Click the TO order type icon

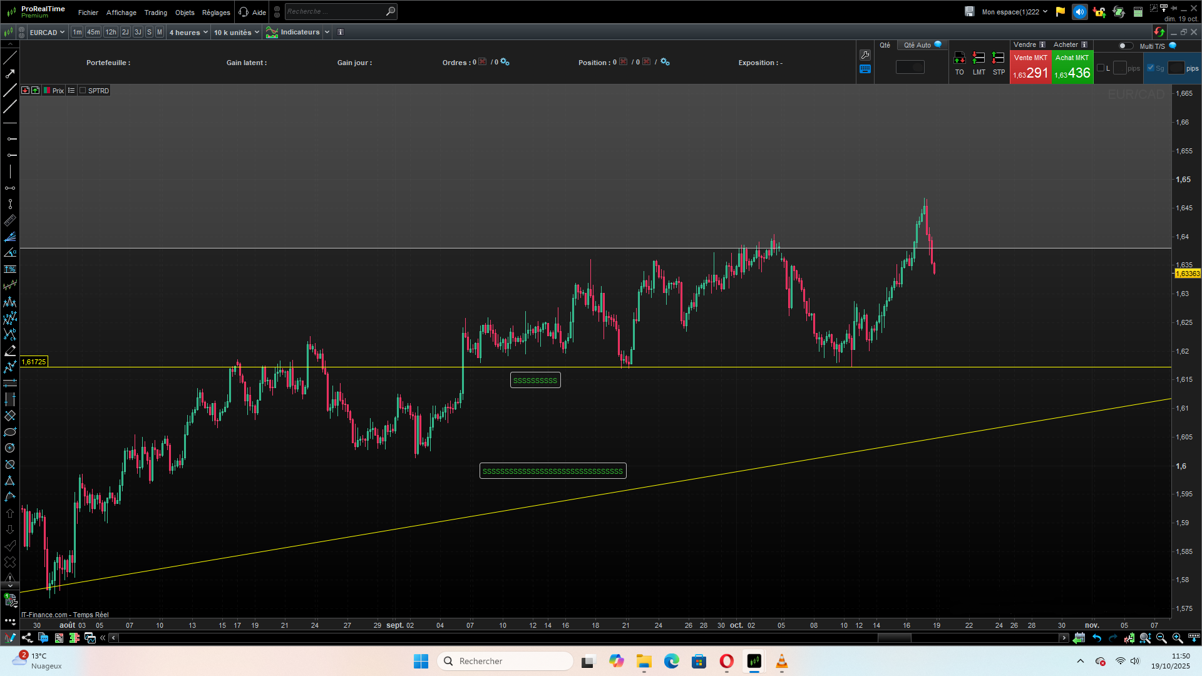pos(959,58)
